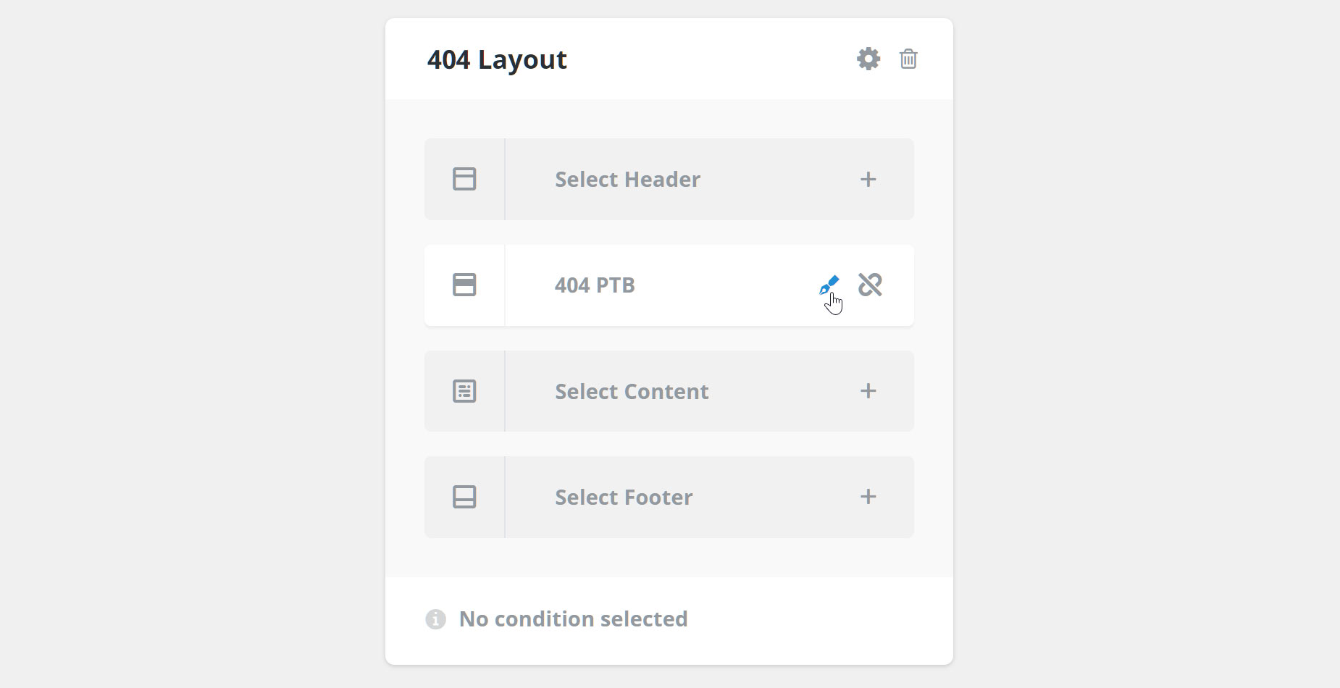Screen dimensions: 1340x688
Task: Click the Select Content label
Action: (632, 392)
